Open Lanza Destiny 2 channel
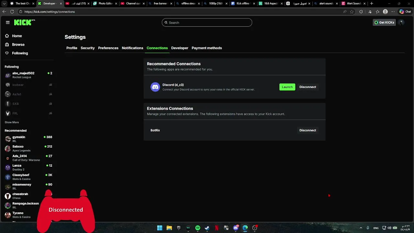Viewport: 414px width, 233px height. pos(28,167)
